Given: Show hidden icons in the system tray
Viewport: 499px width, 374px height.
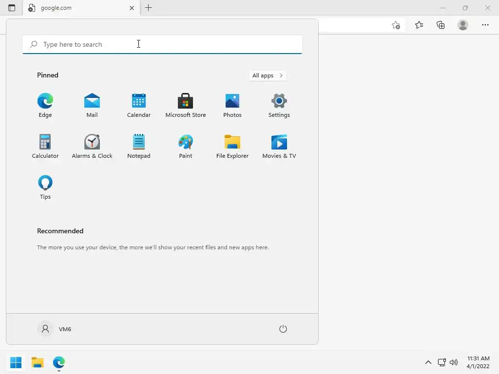Looking at the screenshot, I should (428, 362).
